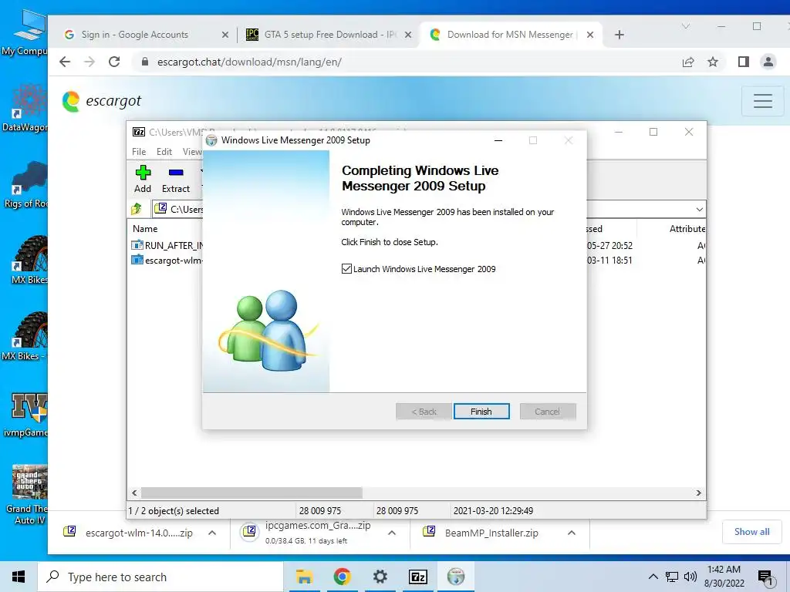
Task: Open network status tray icon
Action: point(672,577)
